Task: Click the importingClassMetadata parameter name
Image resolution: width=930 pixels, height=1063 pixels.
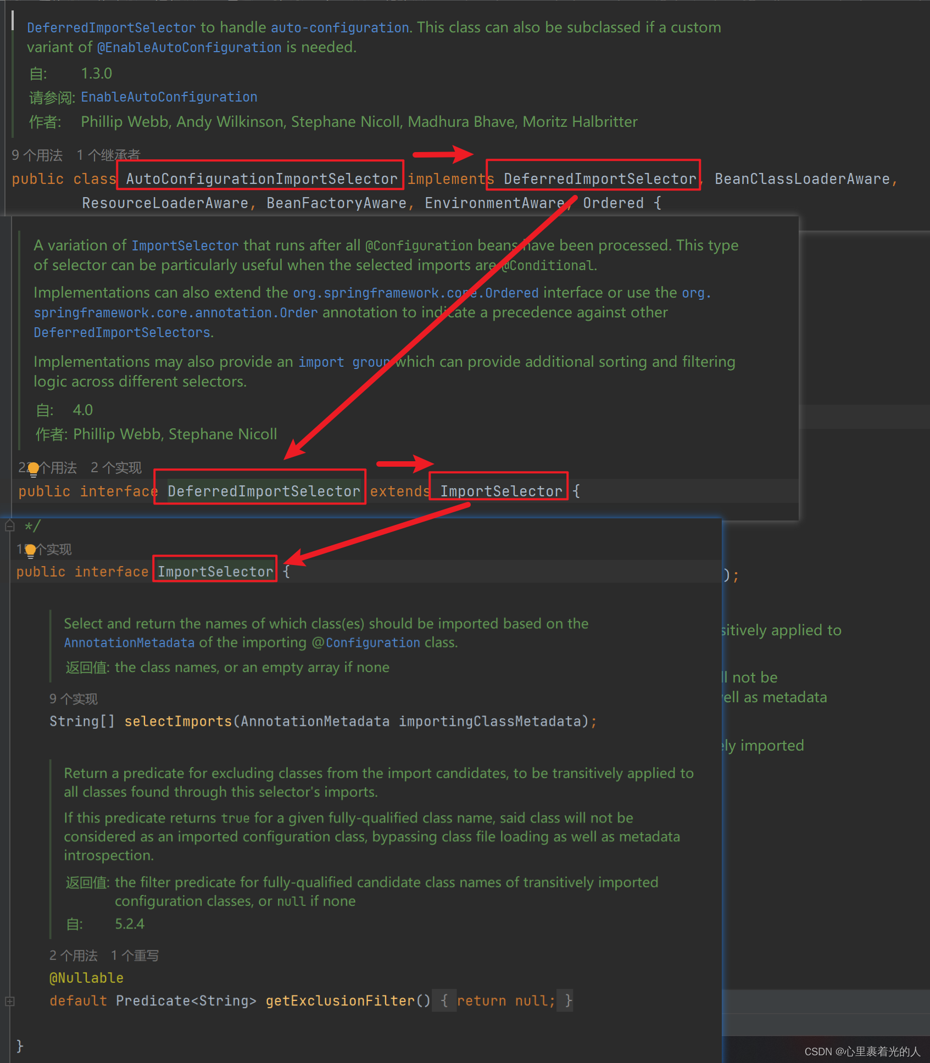Action: point(490,721)
